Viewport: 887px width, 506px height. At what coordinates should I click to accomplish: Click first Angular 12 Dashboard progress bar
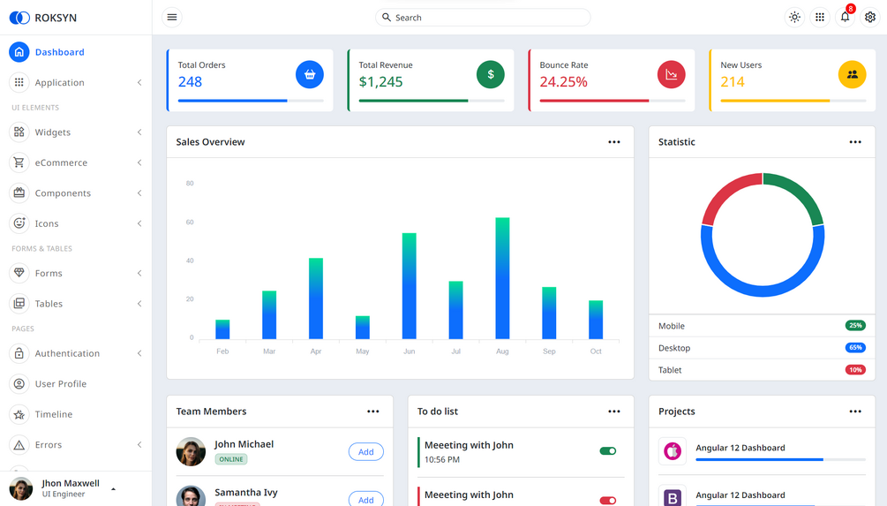pyautogui.click(x=781, y=459)
